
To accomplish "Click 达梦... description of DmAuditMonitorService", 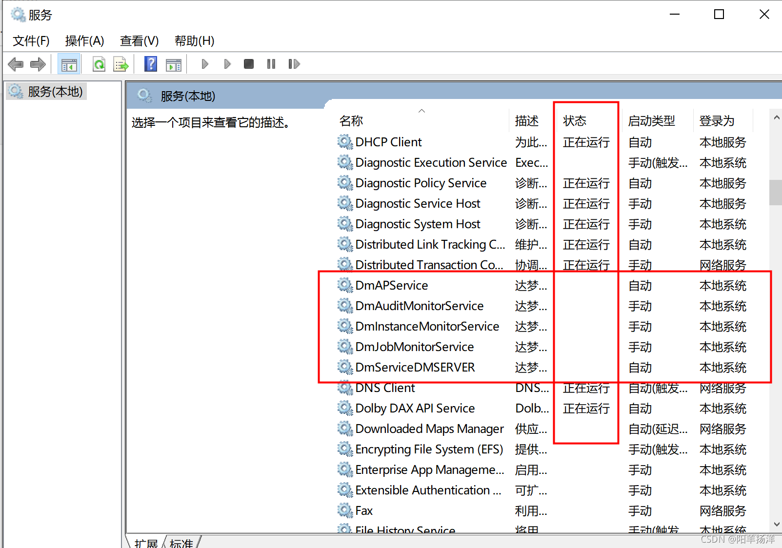I will [531, 306].
